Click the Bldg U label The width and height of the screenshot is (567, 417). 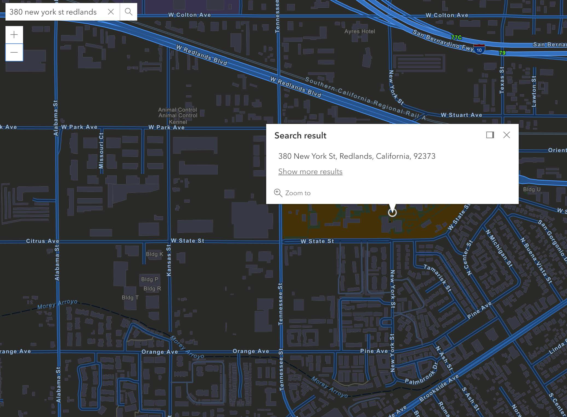click(x=532, y=189)
